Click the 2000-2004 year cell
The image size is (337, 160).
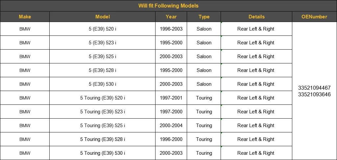pyautogui.click(x=171, y=126)
